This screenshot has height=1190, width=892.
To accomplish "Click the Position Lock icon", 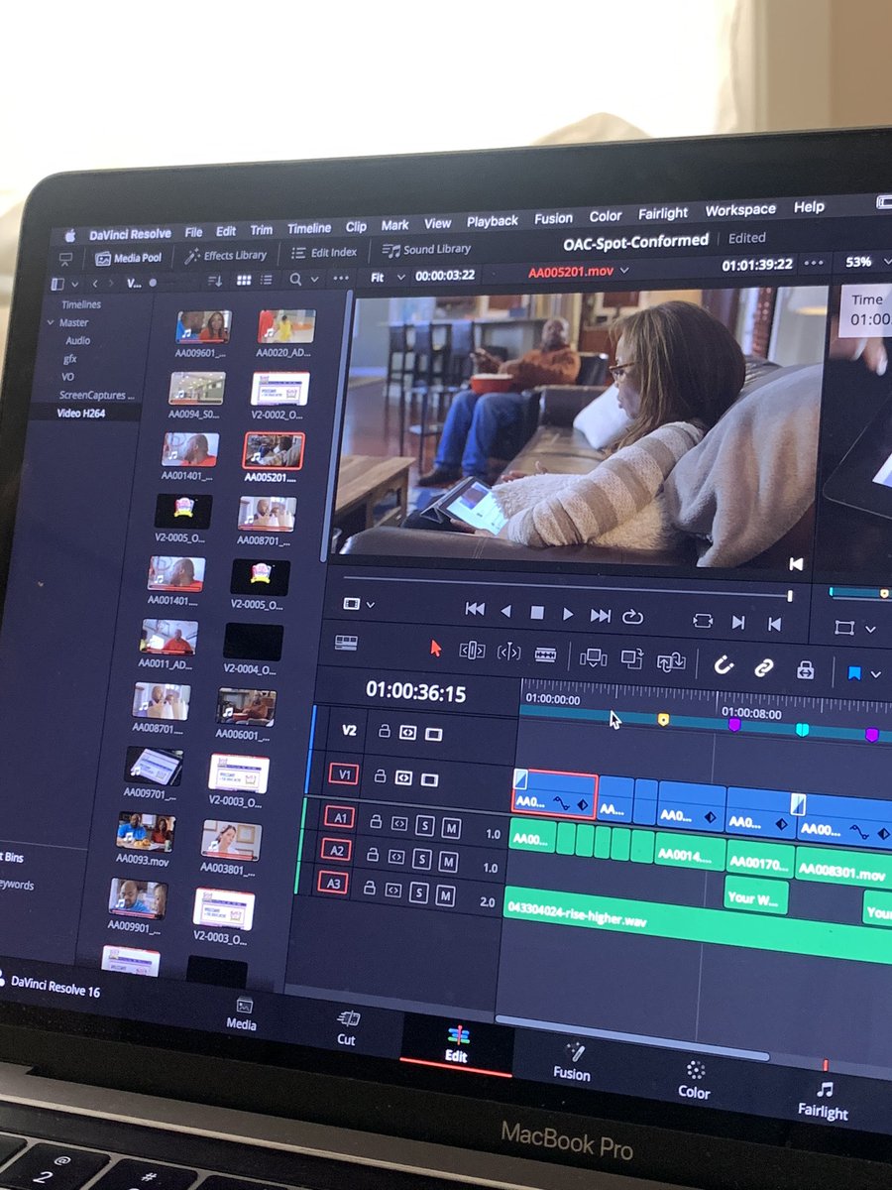I will 805,669.
